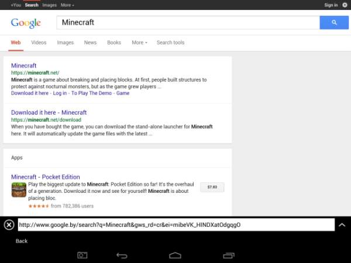The image size is (351, 263).
Task: Select Images in the black top bar
Action: click(50, 5)
